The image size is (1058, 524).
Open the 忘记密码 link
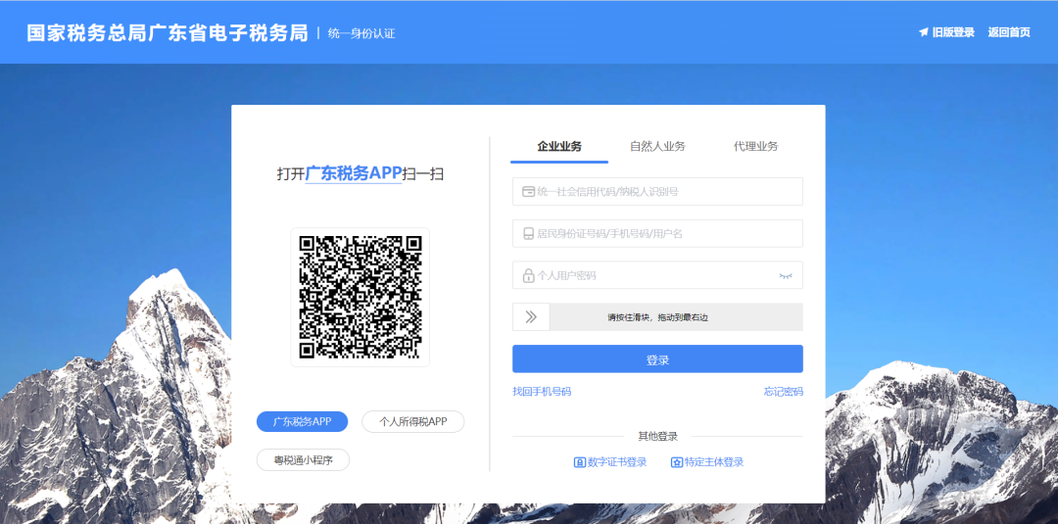pyautogui.click(x=784, y=391)
